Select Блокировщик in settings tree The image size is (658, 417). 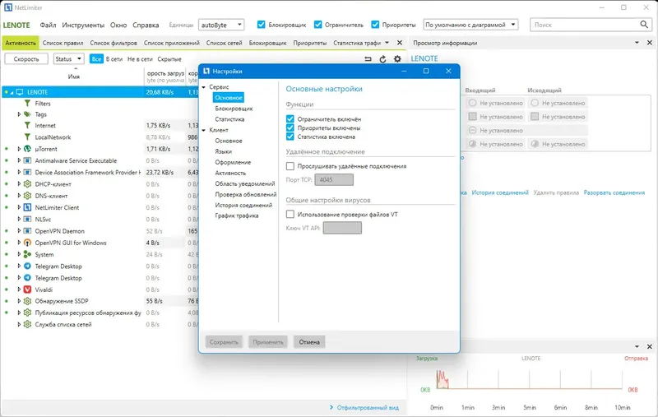(234, 109)
